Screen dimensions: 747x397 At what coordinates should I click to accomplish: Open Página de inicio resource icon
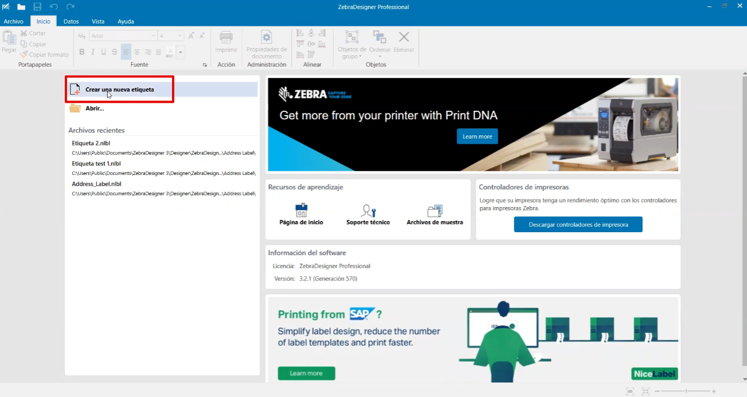click(301, 215)
